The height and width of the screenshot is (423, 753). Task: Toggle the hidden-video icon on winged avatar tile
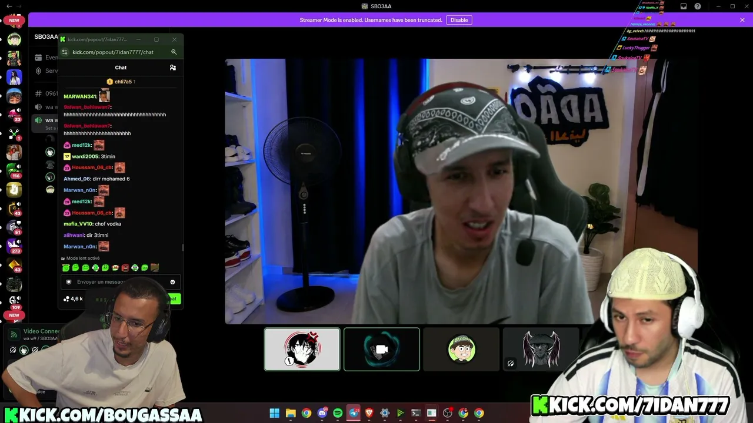pyautogui.click(x=511, y=364)
